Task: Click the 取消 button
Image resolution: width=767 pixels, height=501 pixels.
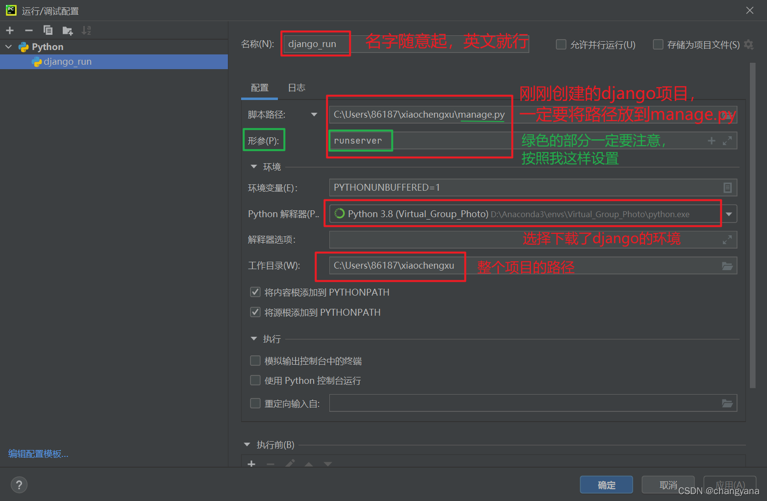Action: click(x=668, y=485)
